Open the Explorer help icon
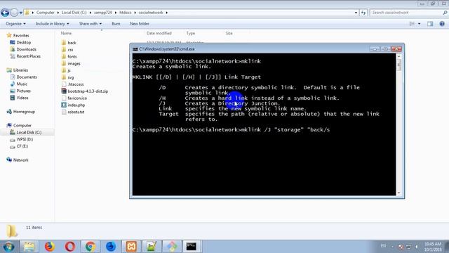449x253 pixels. pyautogui.click(x=442, y=24)
